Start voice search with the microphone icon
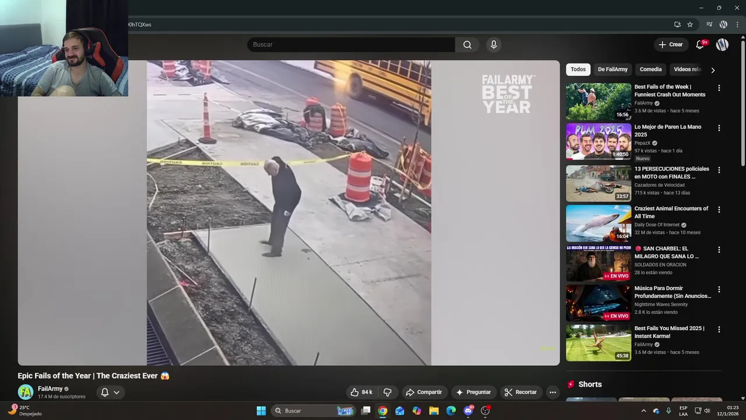 tap(494, 44)
